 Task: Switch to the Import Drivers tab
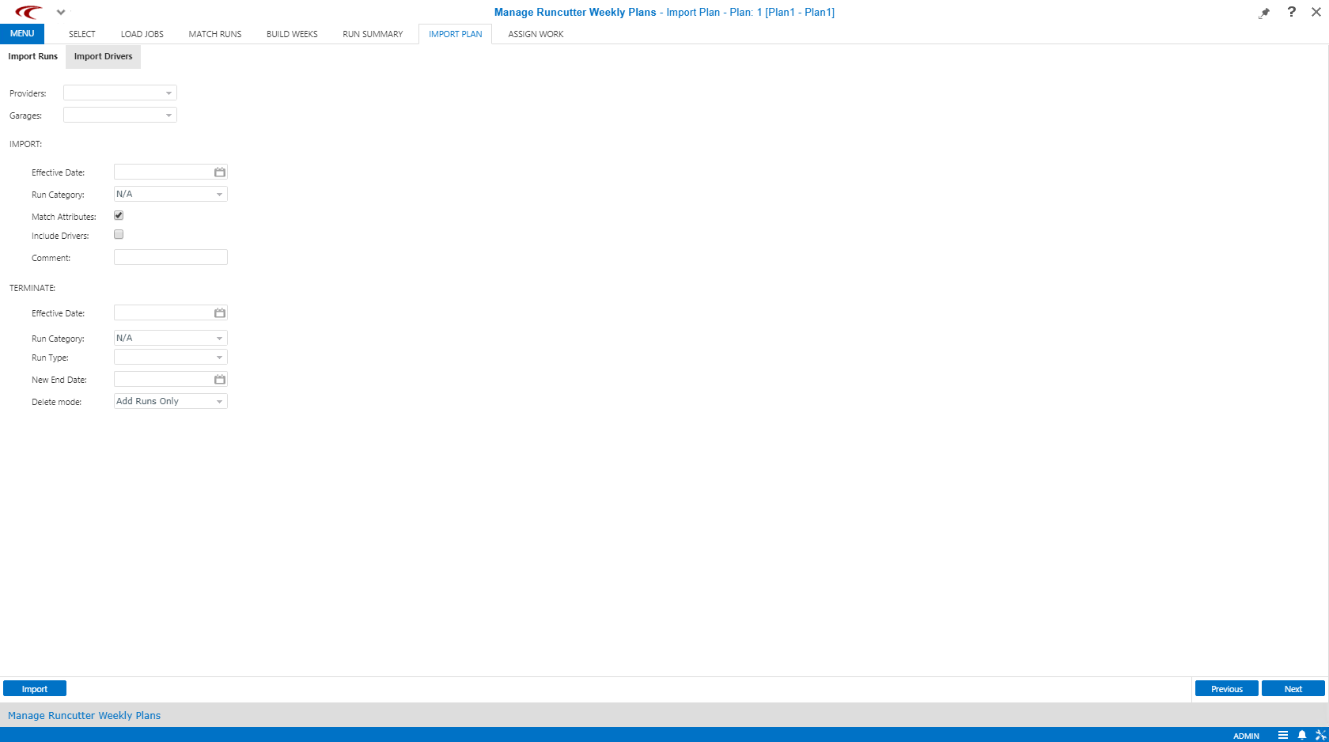point(103,56)
